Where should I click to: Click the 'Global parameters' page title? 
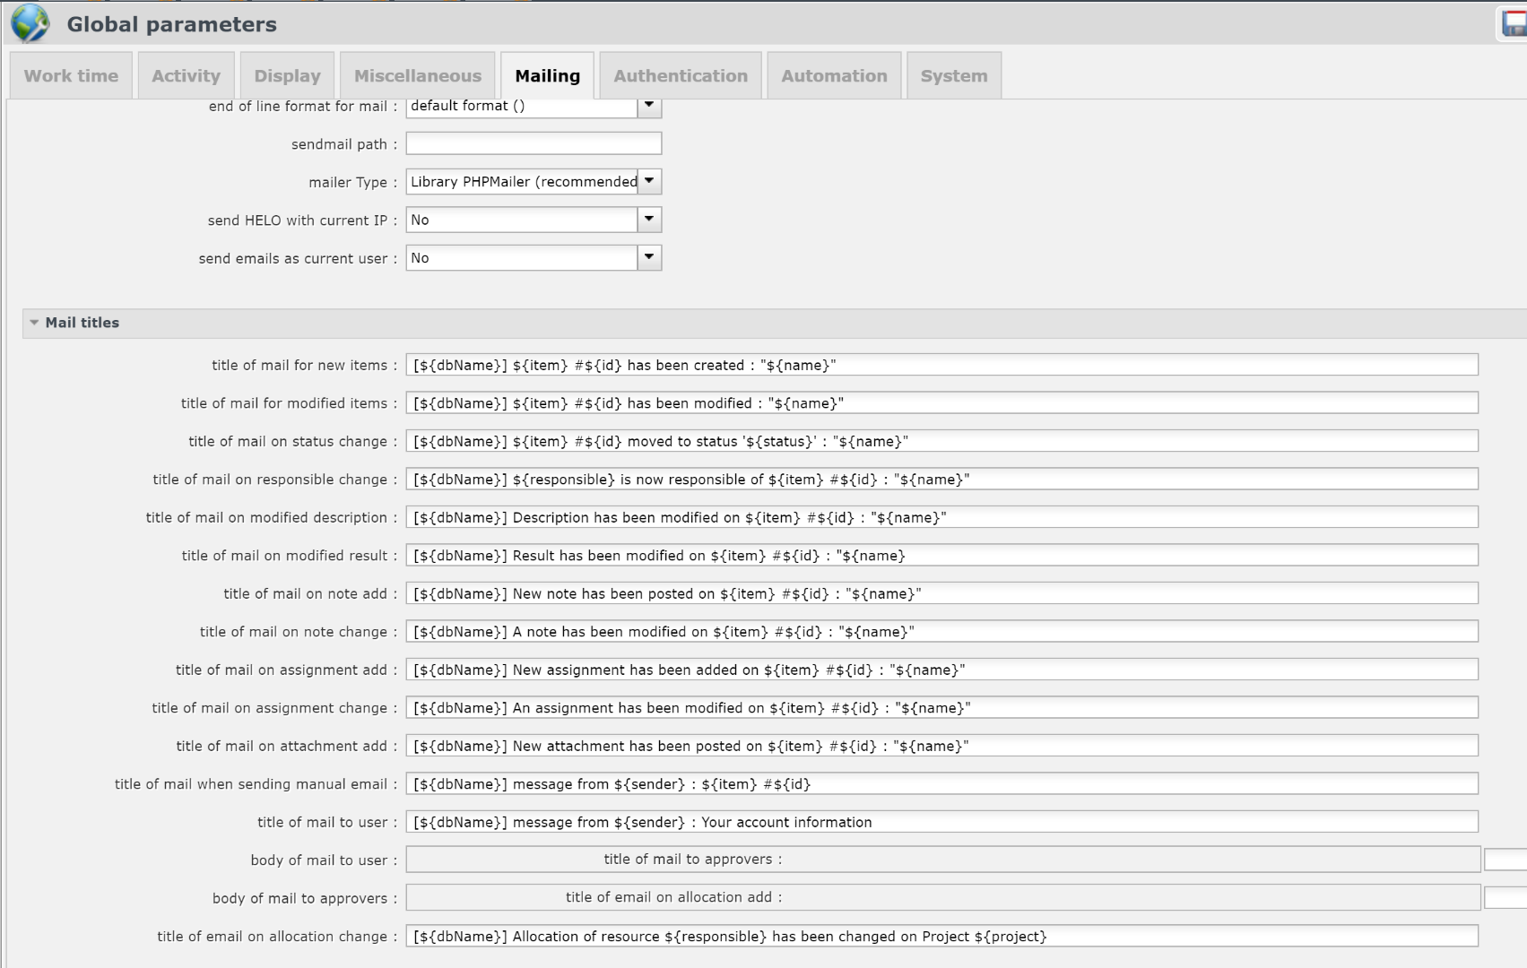point(171,24)
